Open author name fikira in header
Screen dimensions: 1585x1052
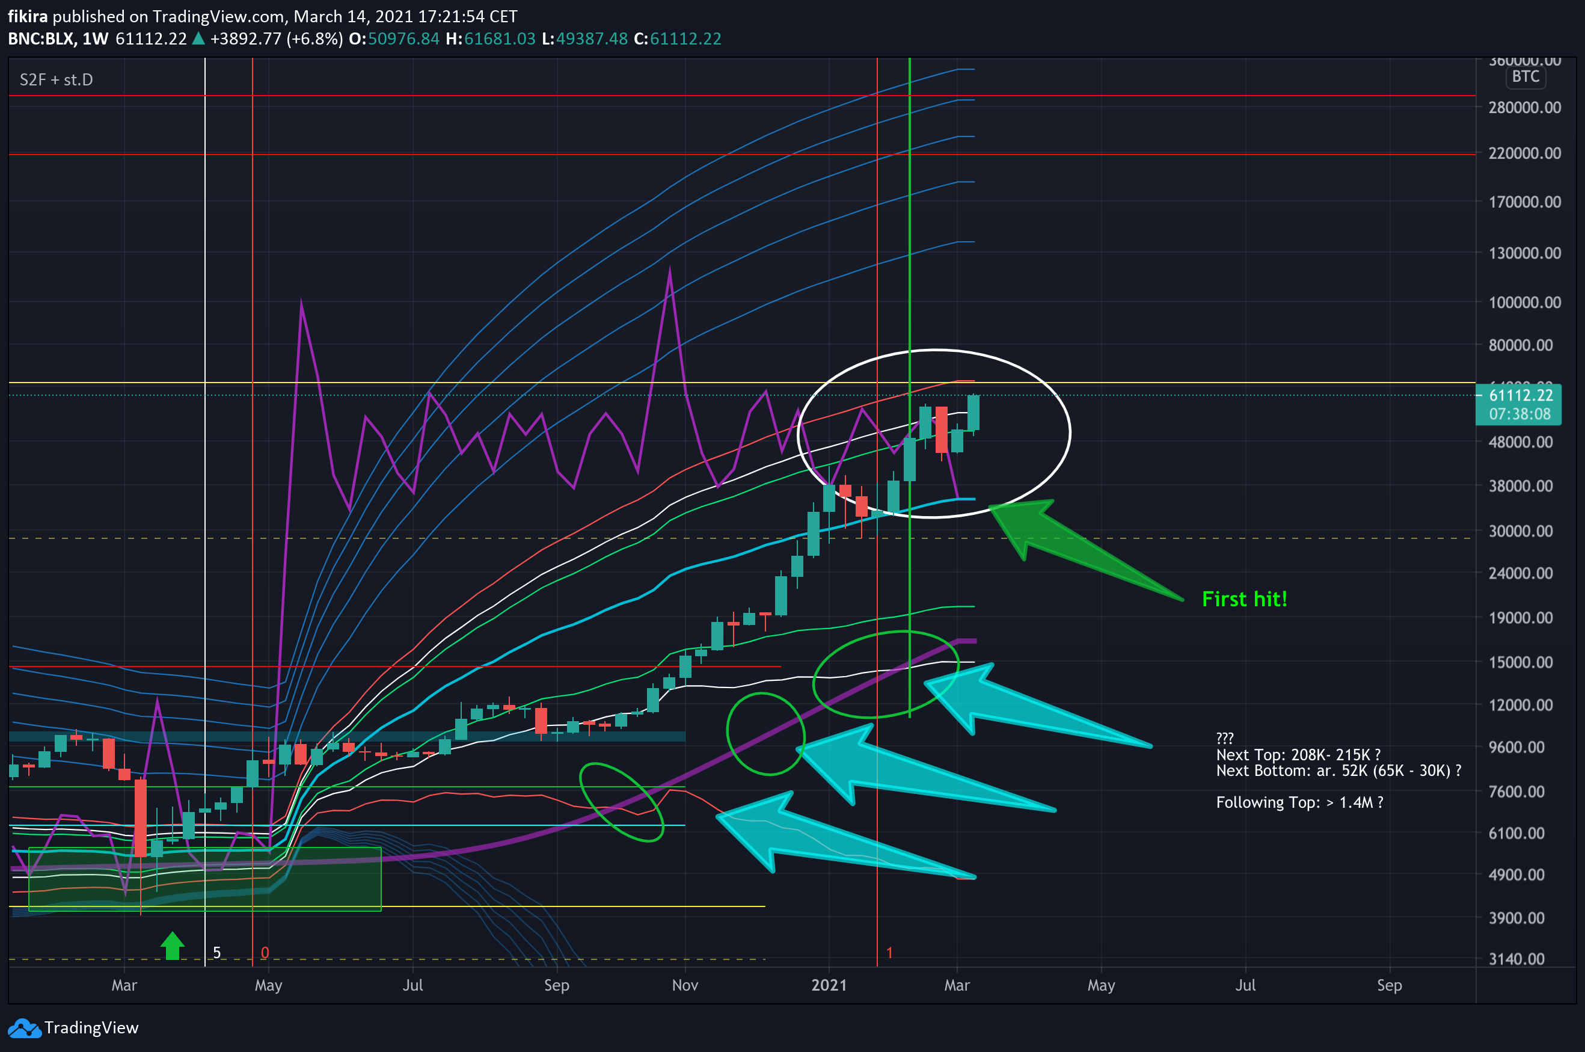(x=28, y=16)
